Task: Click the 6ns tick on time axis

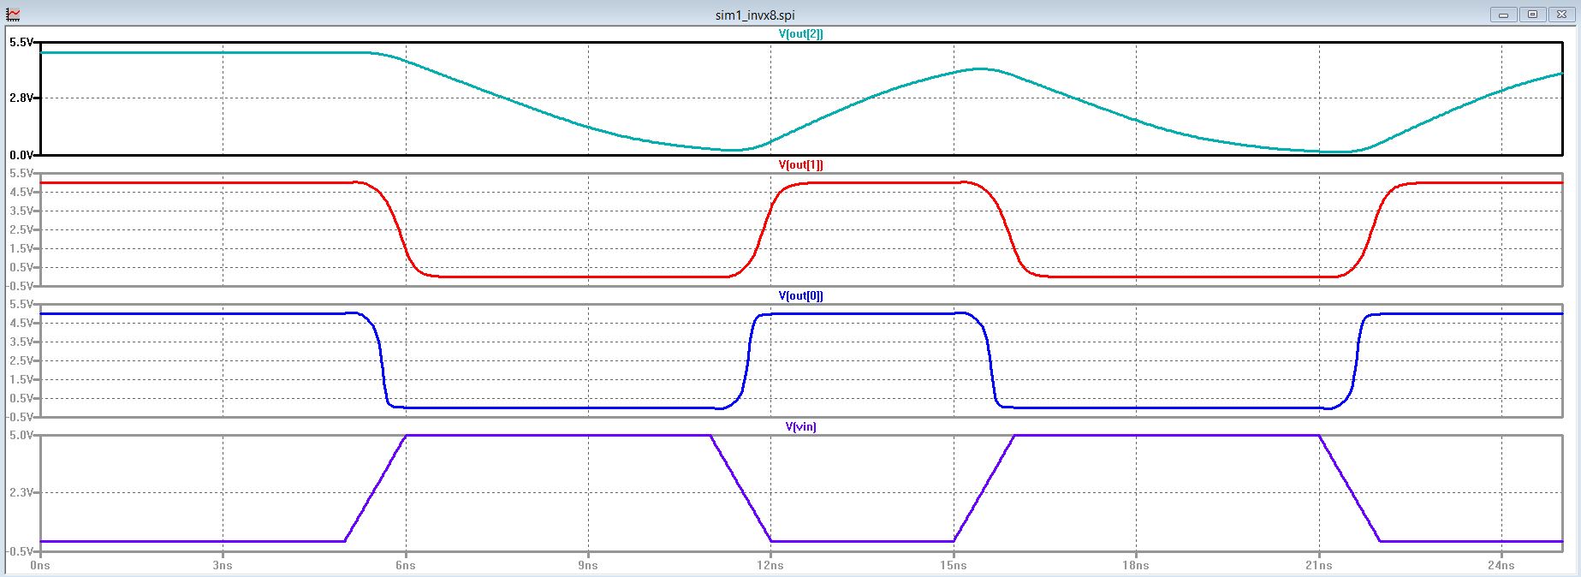Action: [x=405, y=566]
